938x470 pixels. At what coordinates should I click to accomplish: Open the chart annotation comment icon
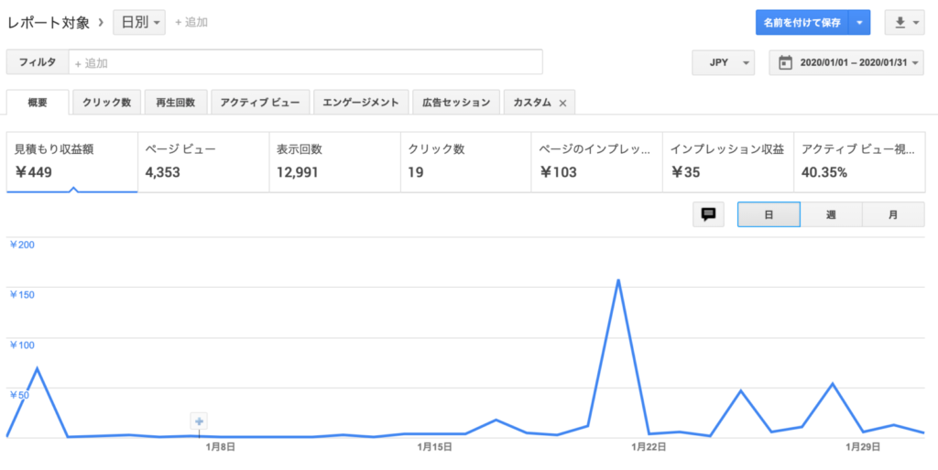(707, 214)
